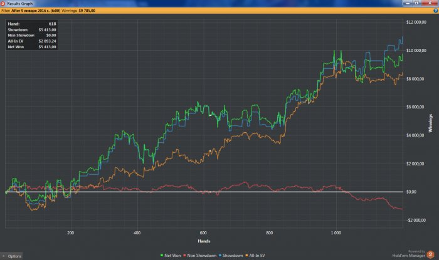439x260 pixels.
Task: Click the Results Graph window app icon
Action: click(3, 3)
